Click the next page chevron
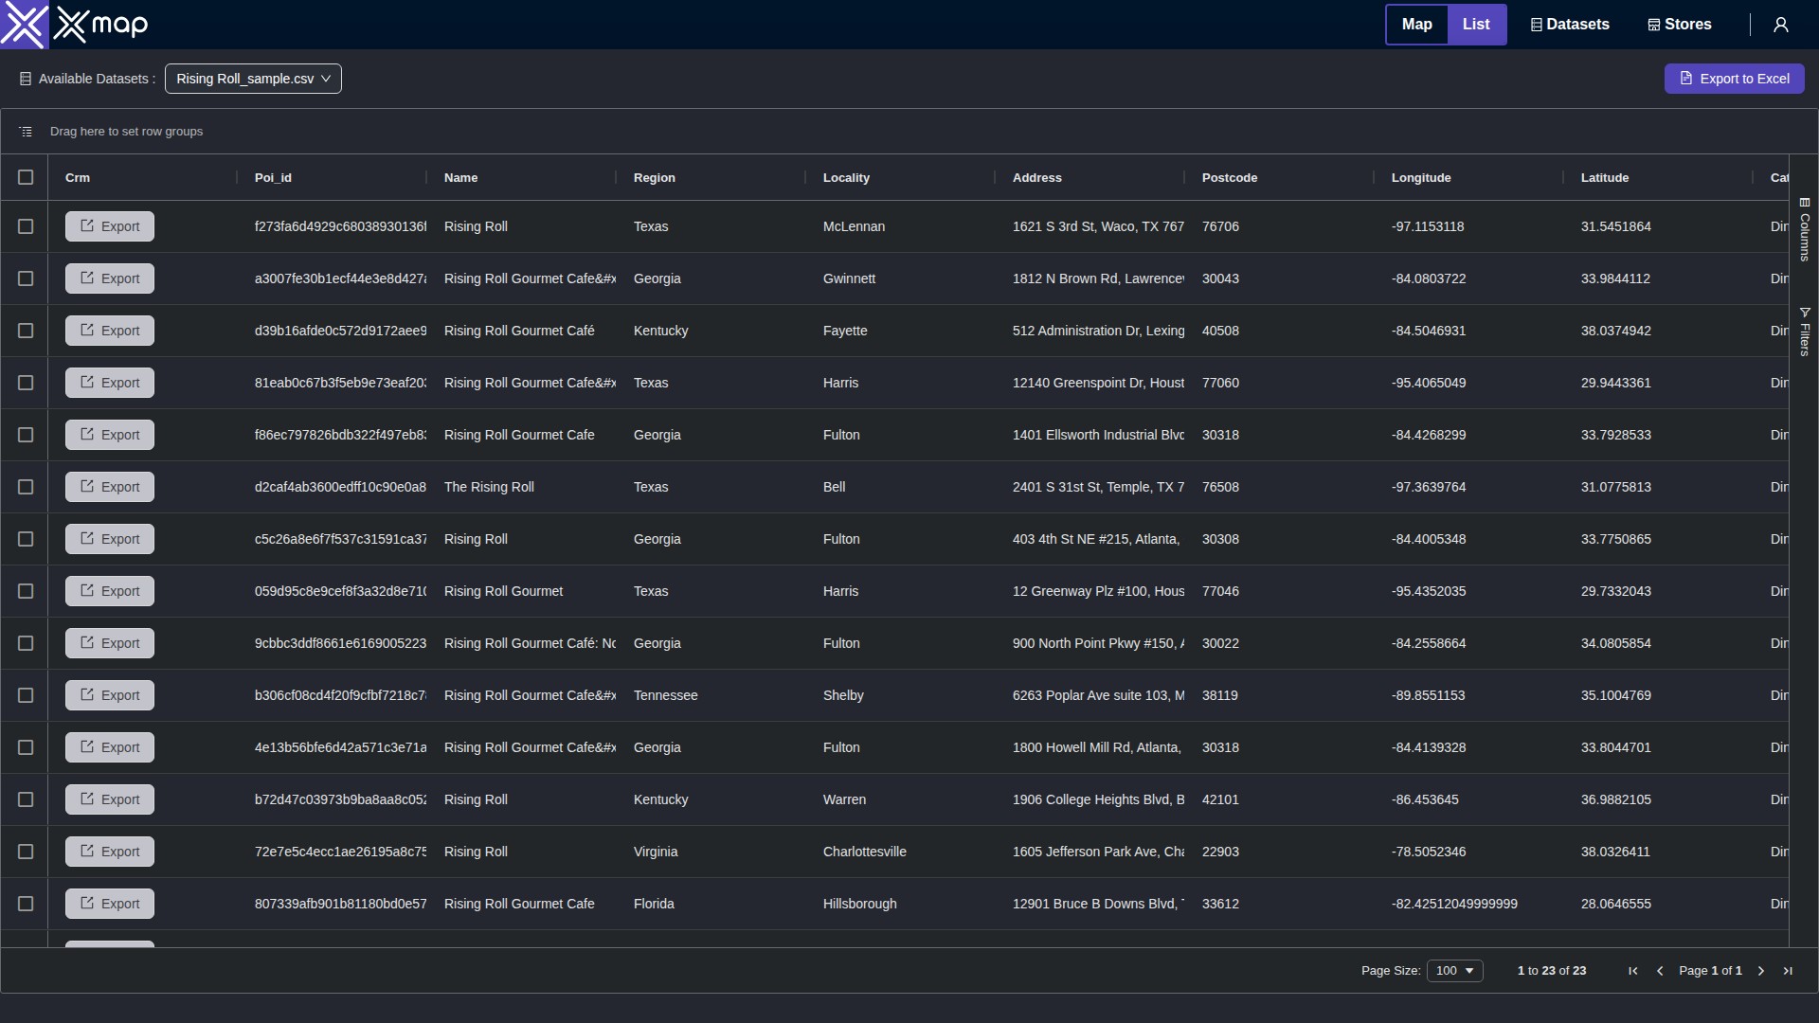1819x1023 pixels. pos(1761,971)
